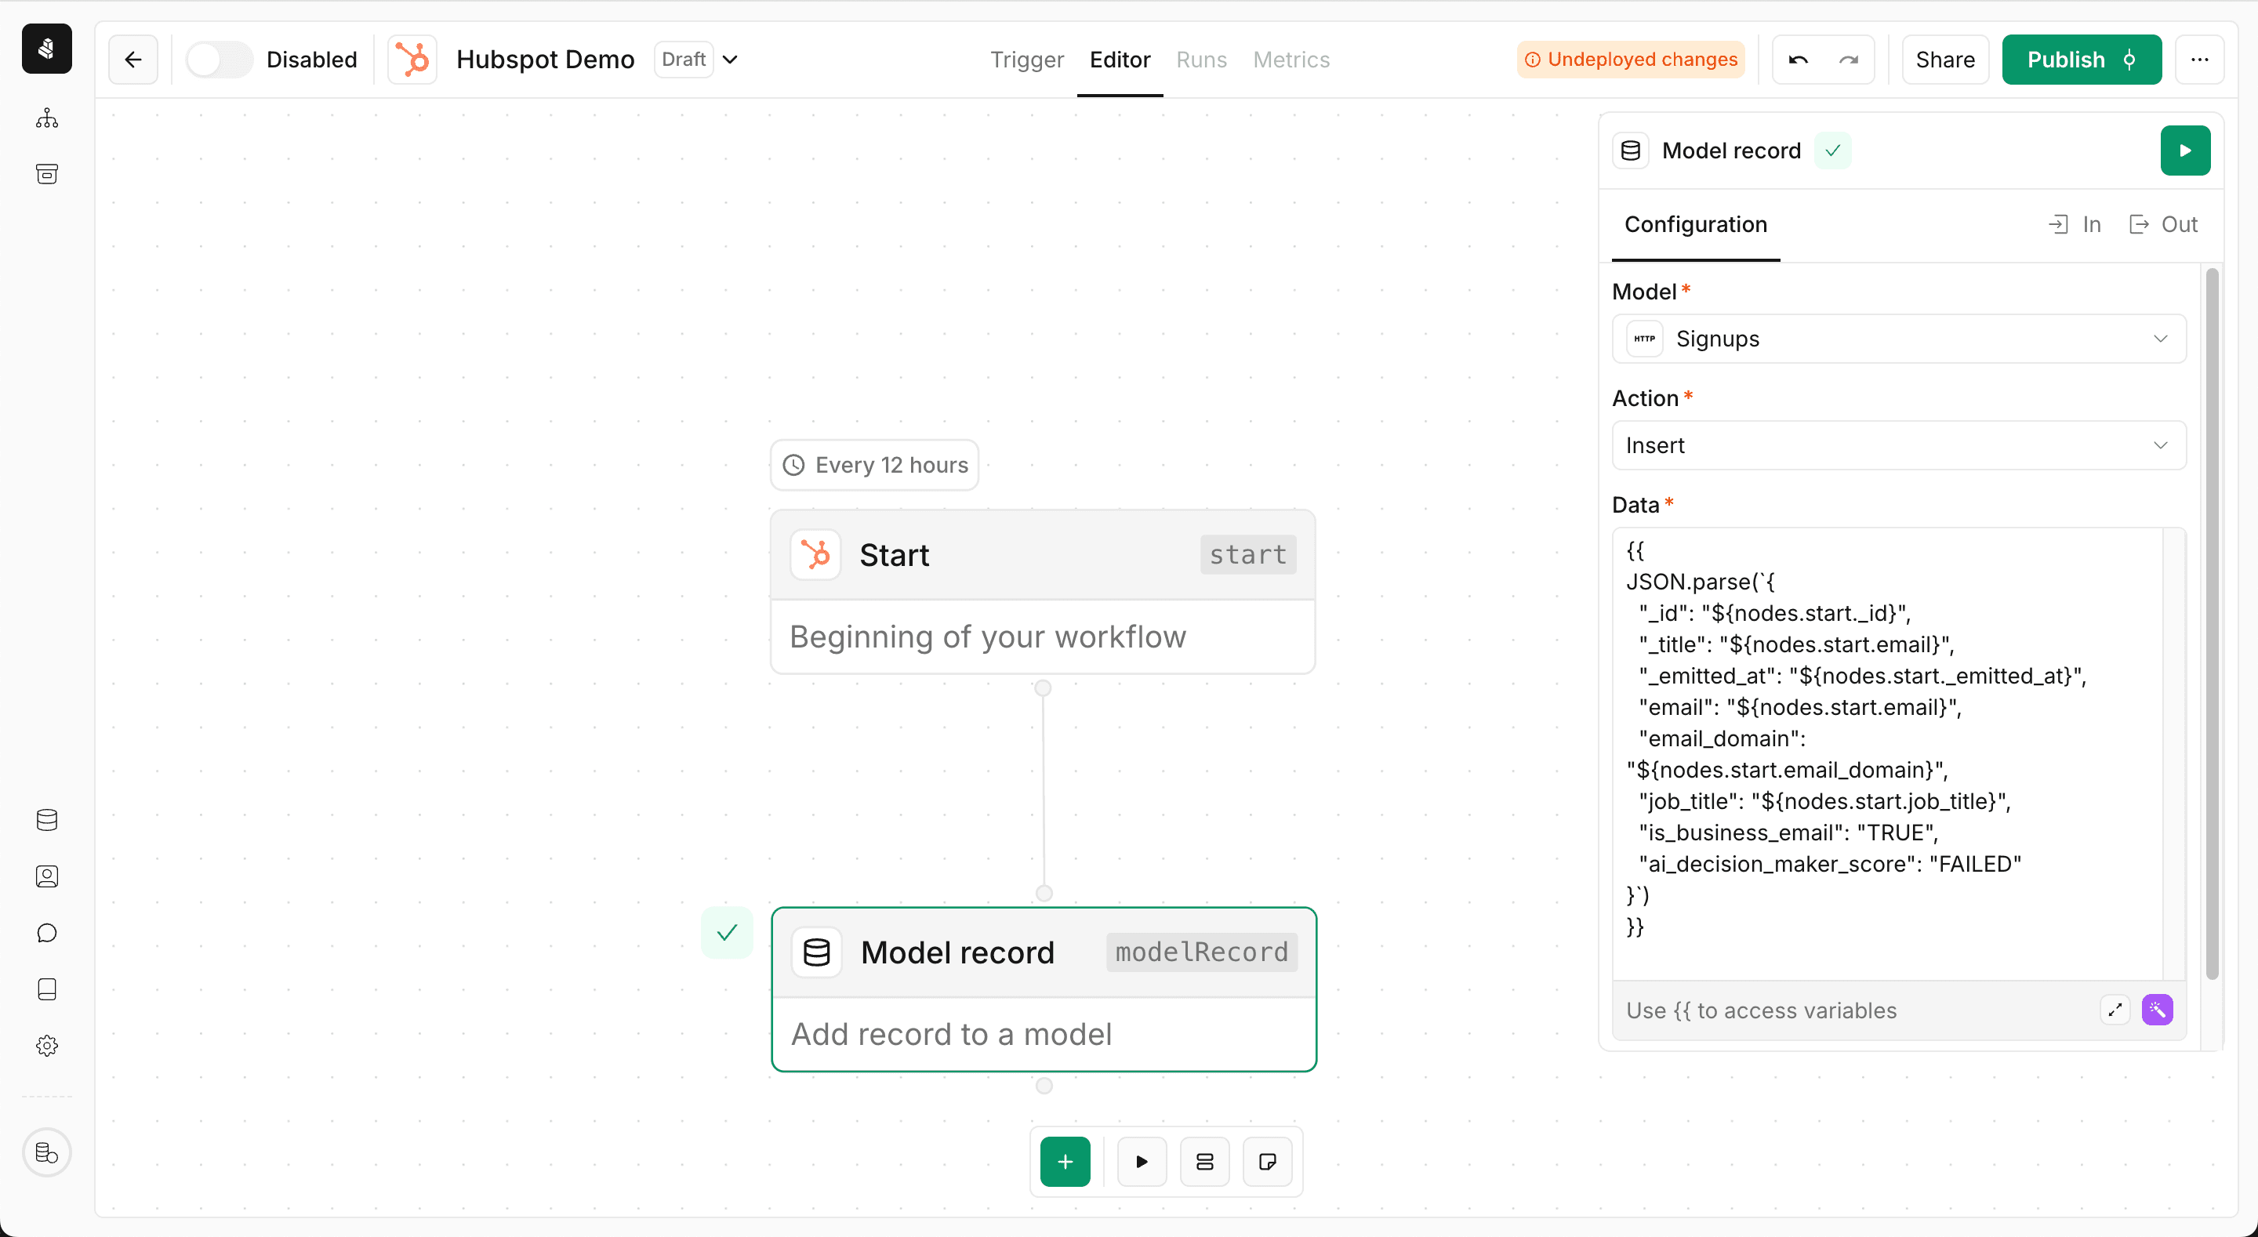Click the 'Beginning of your workflow' description
2258x1237 pixels.
coord(988,637)
